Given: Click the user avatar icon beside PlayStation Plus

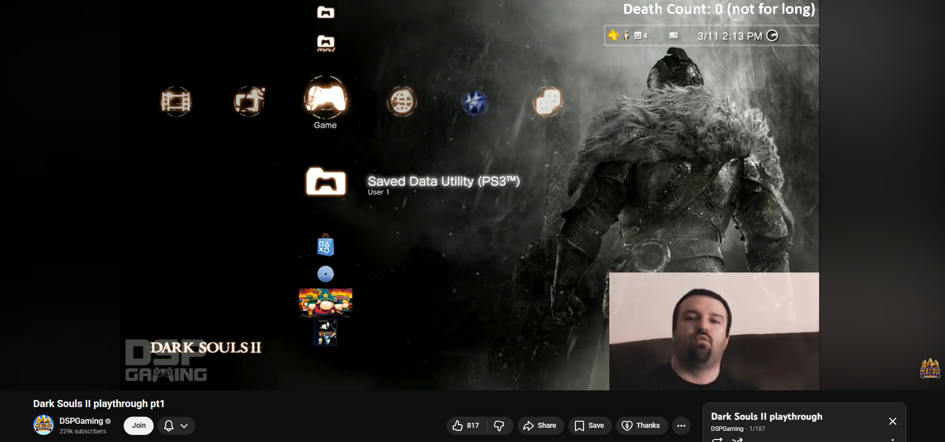Looking at the screenshot, I should coord(626,35).
